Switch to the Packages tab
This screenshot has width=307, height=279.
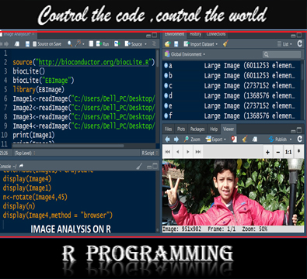click(x=197, y=129)
